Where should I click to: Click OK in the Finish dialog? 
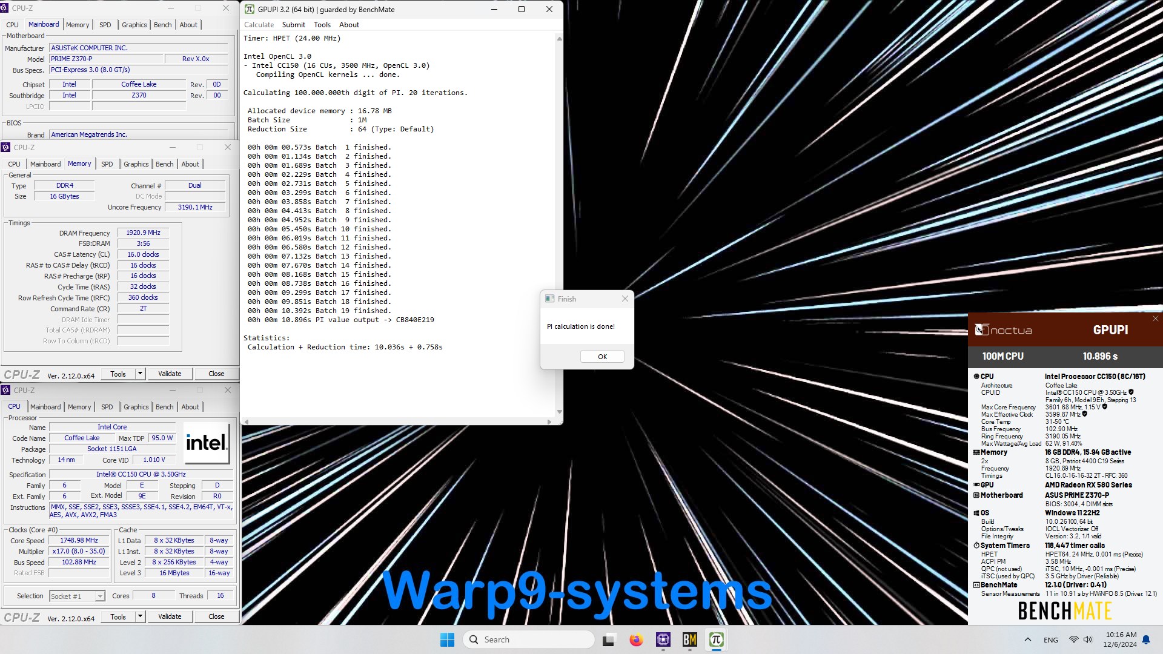coord(601,357)
